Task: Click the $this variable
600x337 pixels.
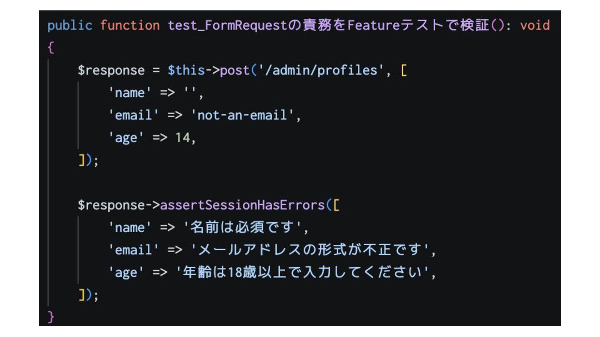Action: point(186,70)
